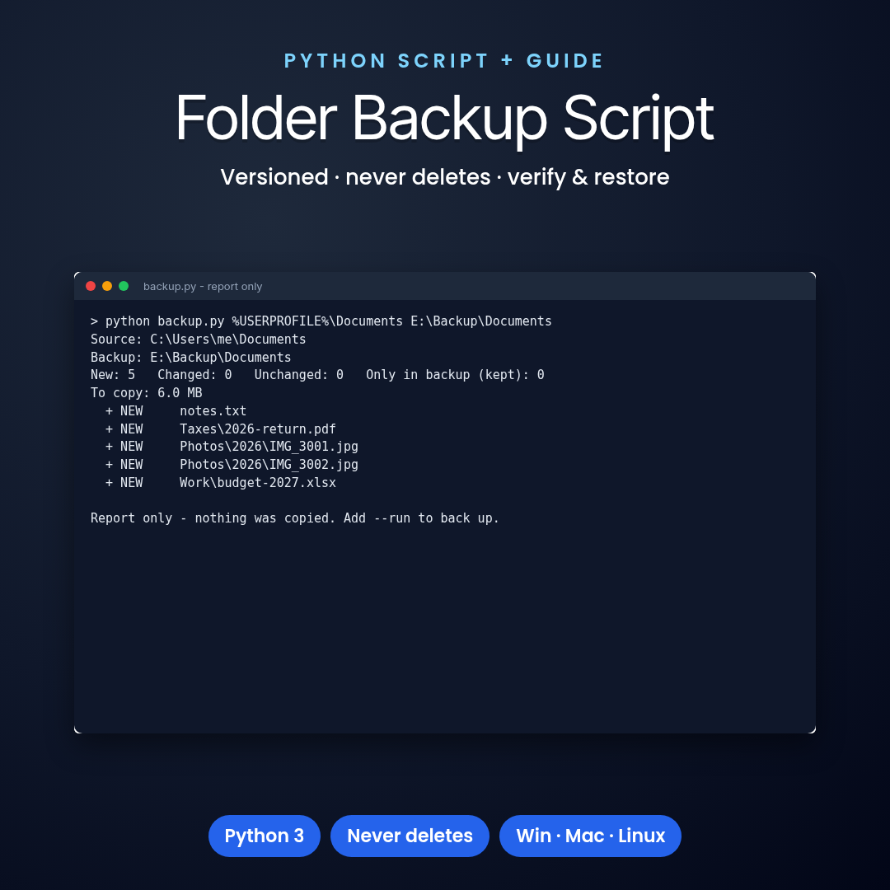
Task: Click 'Only in backup (kept): 0' text
Action: point(455,375)
